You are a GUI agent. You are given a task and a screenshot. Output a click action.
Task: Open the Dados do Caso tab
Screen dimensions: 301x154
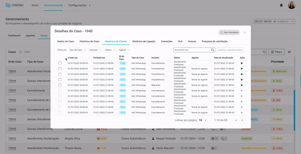[x=65, y=41]
